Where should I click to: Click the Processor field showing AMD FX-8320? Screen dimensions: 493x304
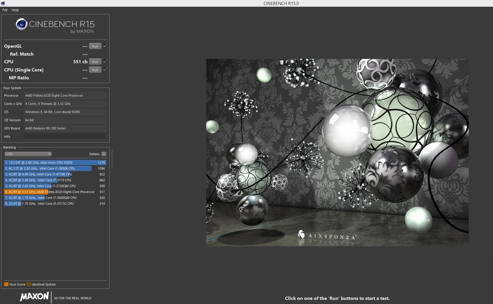(x=65, y=95)
